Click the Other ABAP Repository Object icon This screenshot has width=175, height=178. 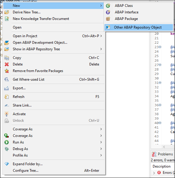[108, 27]
